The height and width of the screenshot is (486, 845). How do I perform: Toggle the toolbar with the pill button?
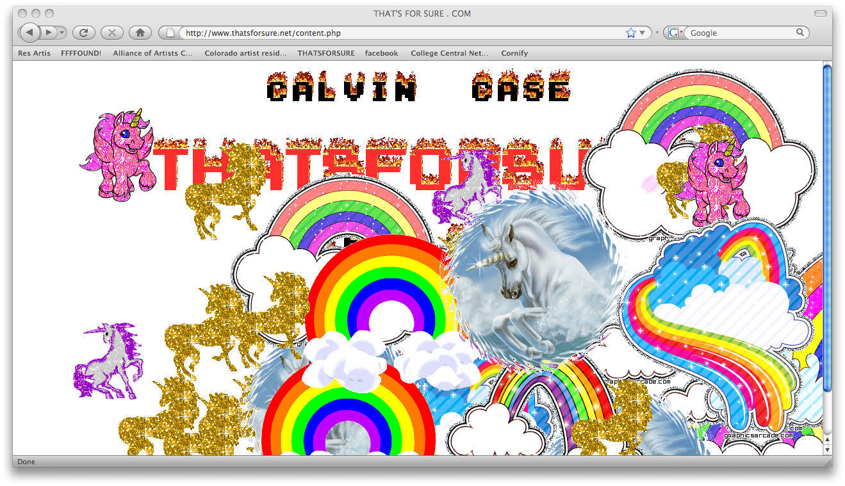click(x=820, y=13)
